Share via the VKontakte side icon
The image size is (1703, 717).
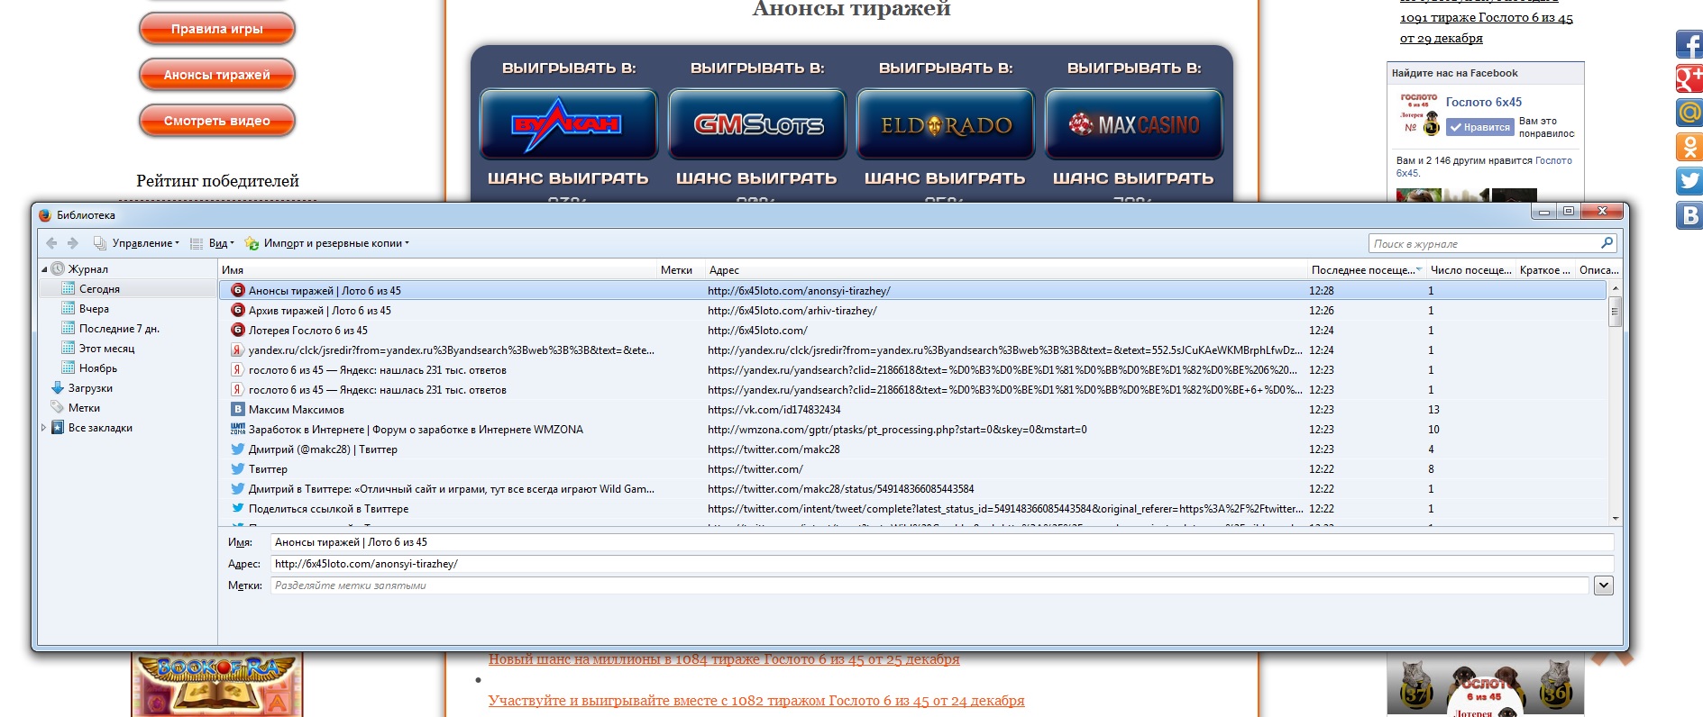1689,215
